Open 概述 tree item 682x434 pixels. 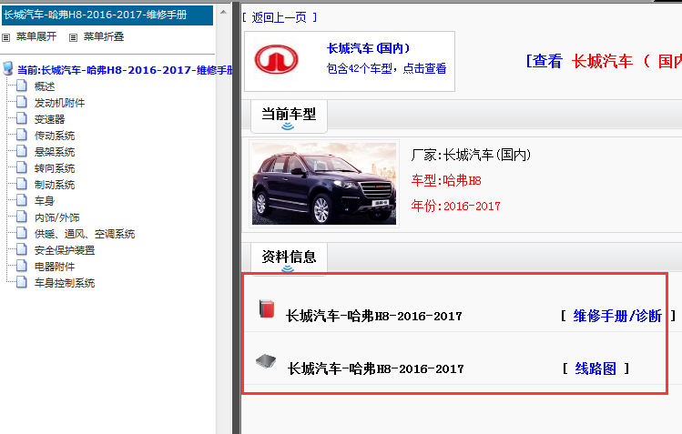45,86
